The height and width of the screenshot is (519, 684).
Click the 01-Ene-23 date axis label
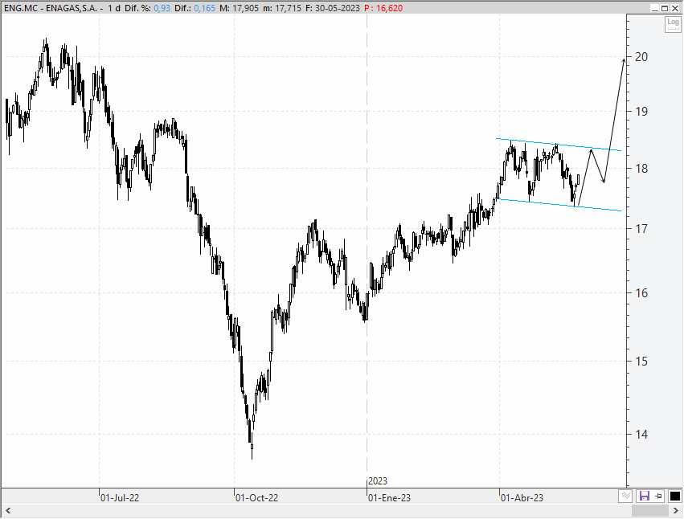389,497
